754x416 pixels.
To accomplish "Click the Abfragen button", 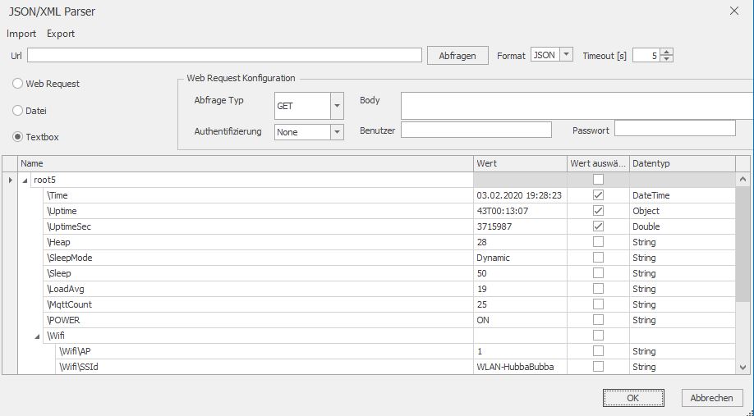I will (x=457, y=56).
